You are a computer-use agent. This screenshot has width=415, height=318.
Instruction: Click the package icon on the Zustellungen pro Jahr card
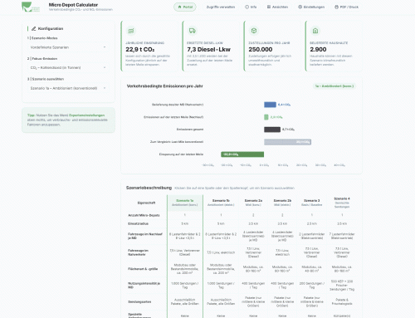[x=254, y=31]
